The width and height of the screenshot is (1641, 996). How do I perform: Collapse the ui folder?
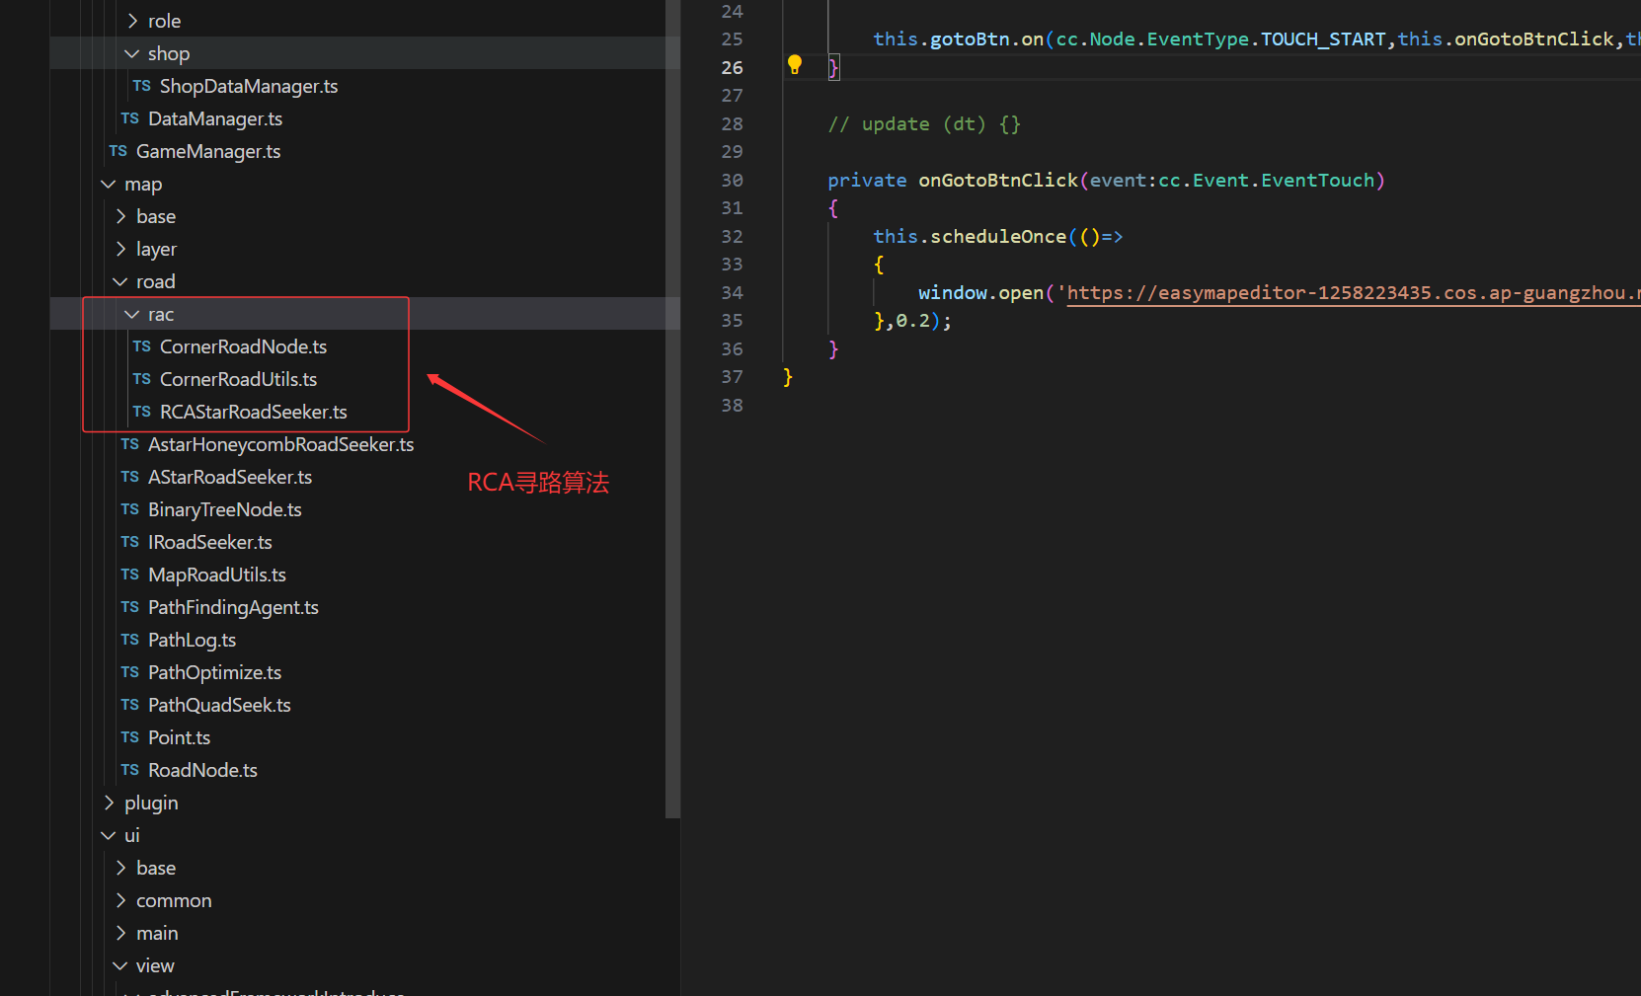[x=109, y=835]
